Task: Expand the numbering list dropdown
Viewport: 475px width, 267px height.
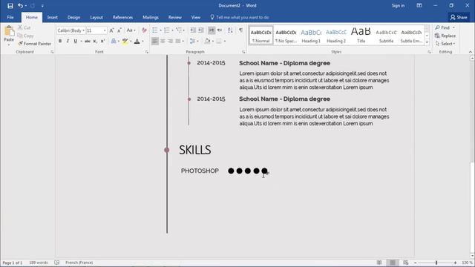Action: pos(172,30)
